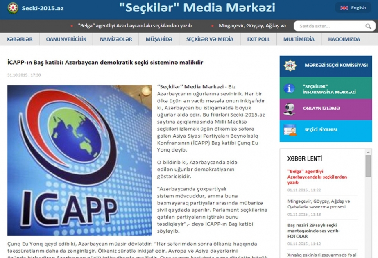Open the 'Xınalıq sakinləri səsvermədə' feed item
The width and height of the screenshot is (378, 258).
coord(321,255)
